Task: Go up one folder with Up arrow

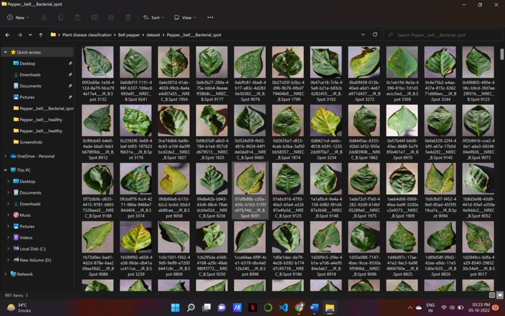Action: (x=41, y=35)
